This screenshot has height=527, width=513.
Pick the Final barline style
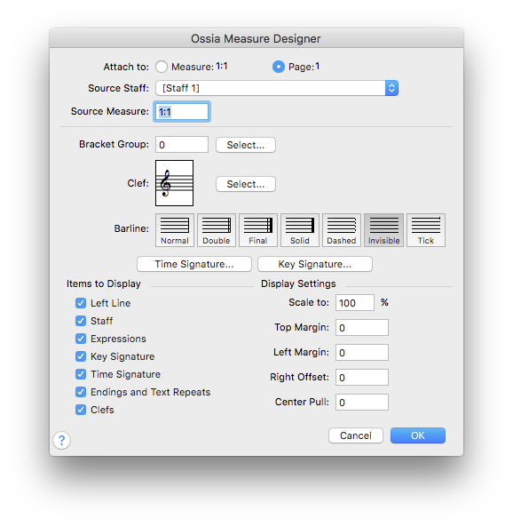(258, 230)
